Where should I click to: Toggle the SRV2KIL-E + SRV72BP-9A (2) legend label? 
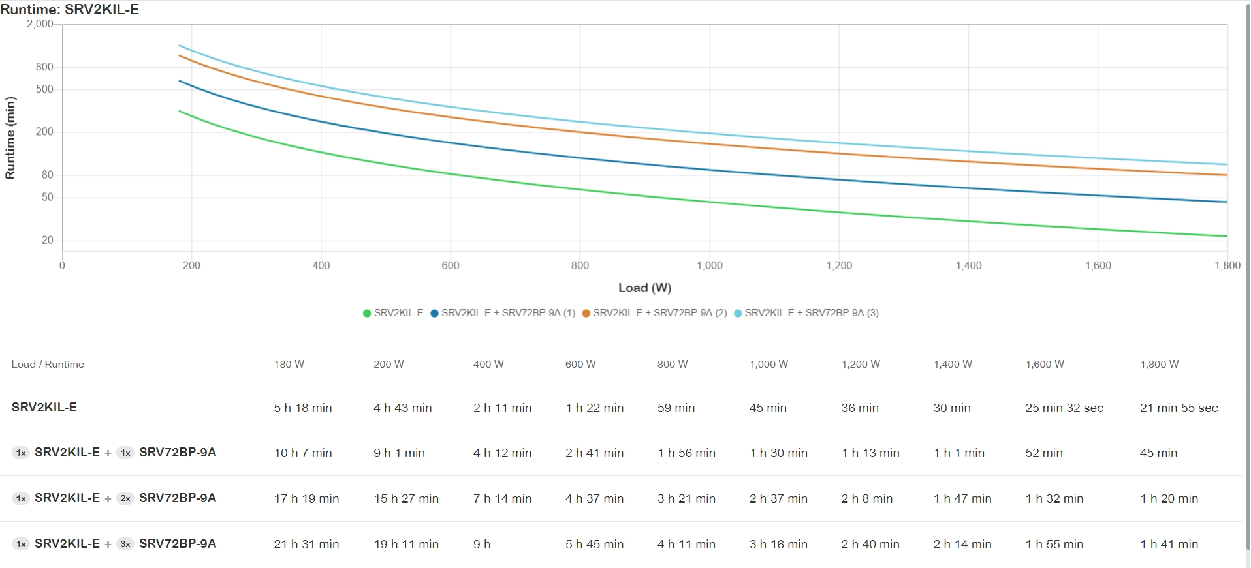tap(659, 313)
